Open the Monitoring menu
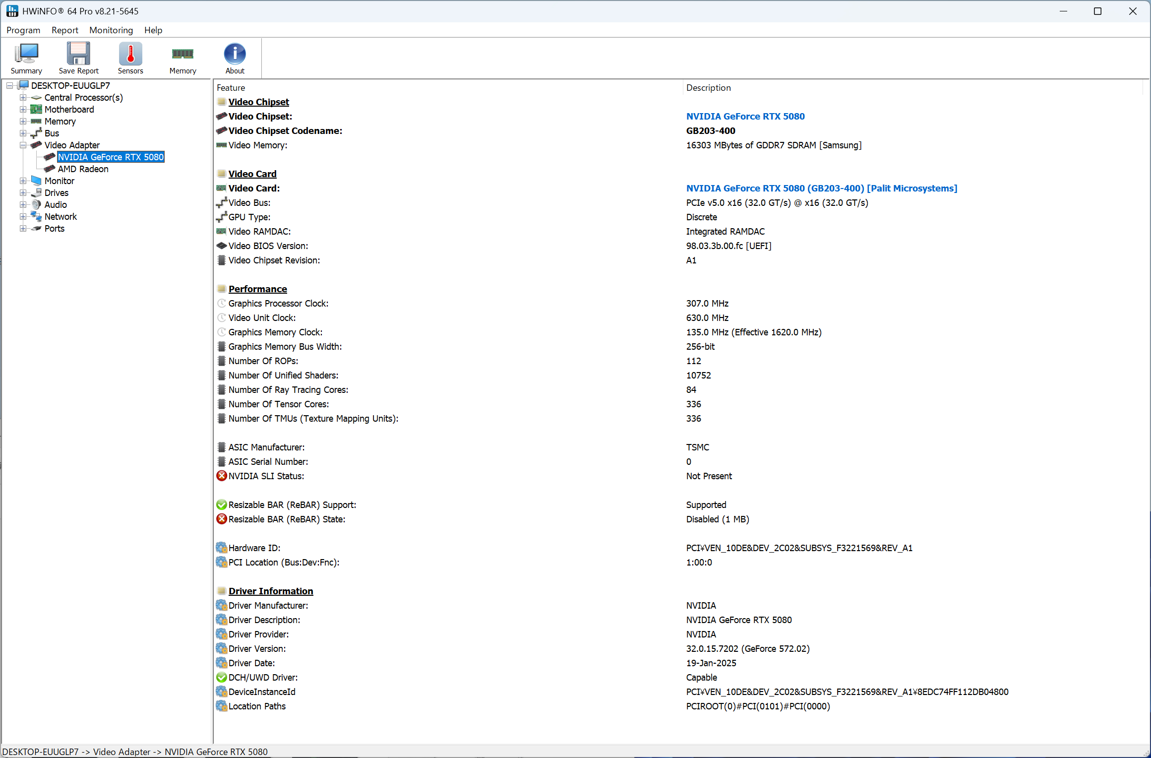This screenshot has width=1151, height=758. click(x=111, y=30)
